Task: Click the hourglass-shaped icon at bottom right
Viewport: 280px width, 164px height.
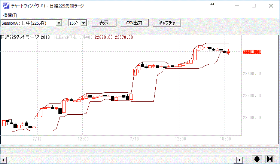Action: (270, 159)
